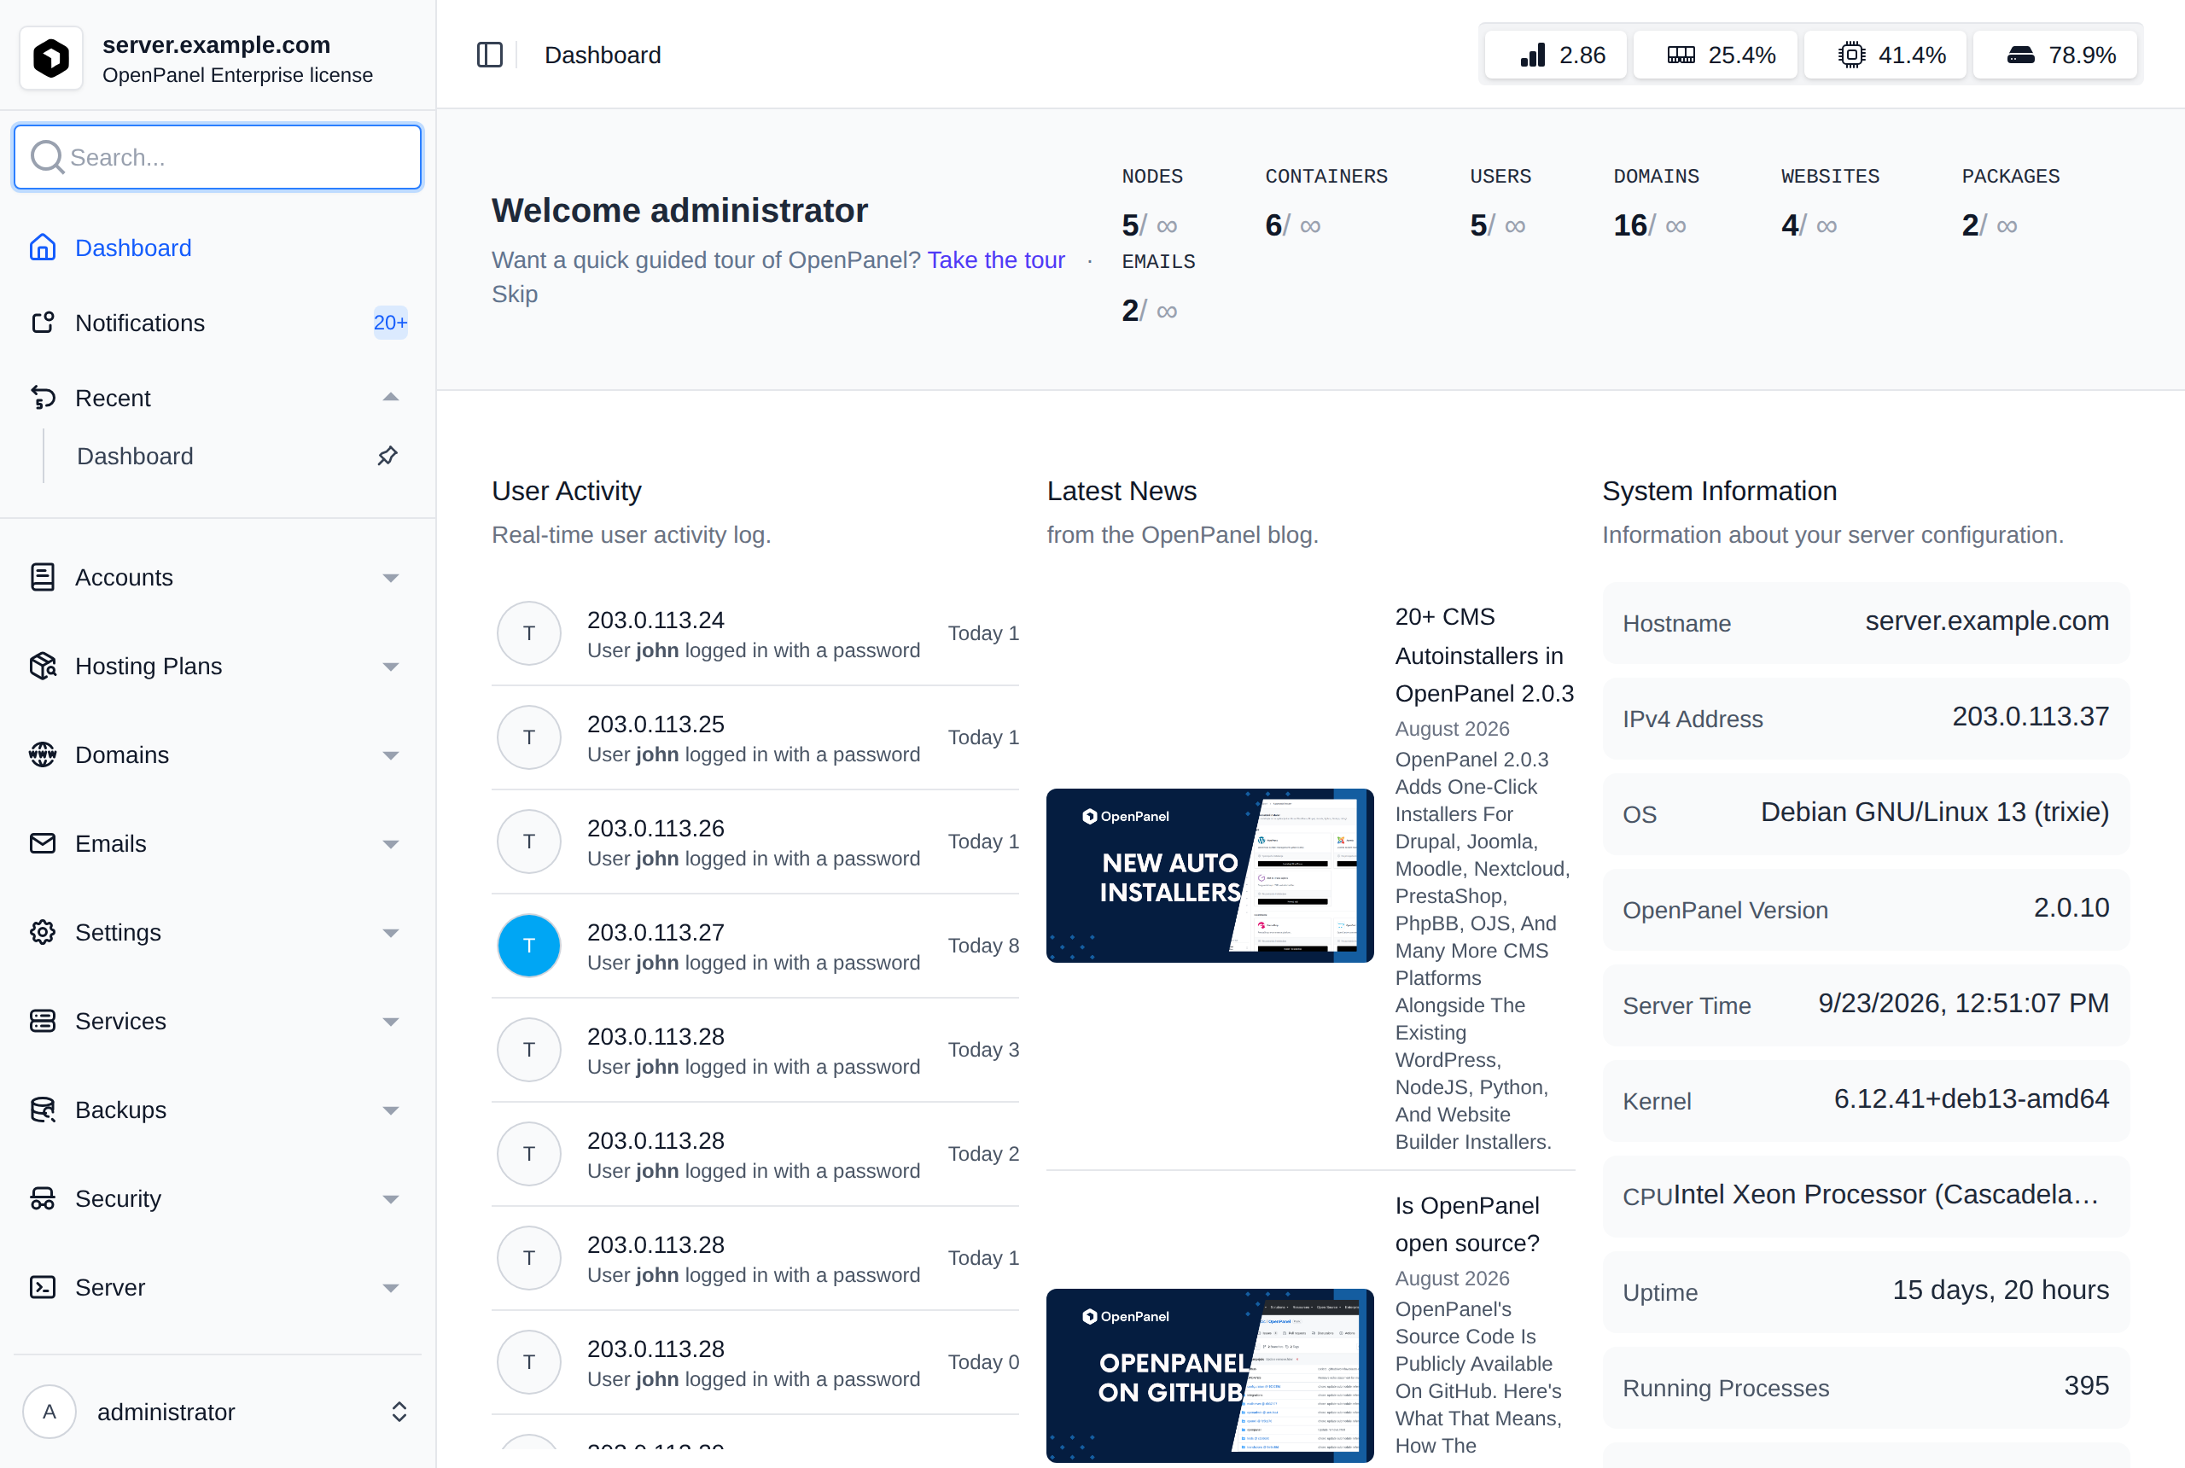Click the blue avatar for 203.0.113.27
2185x1468 pixels.
click(x=529, y=946)
